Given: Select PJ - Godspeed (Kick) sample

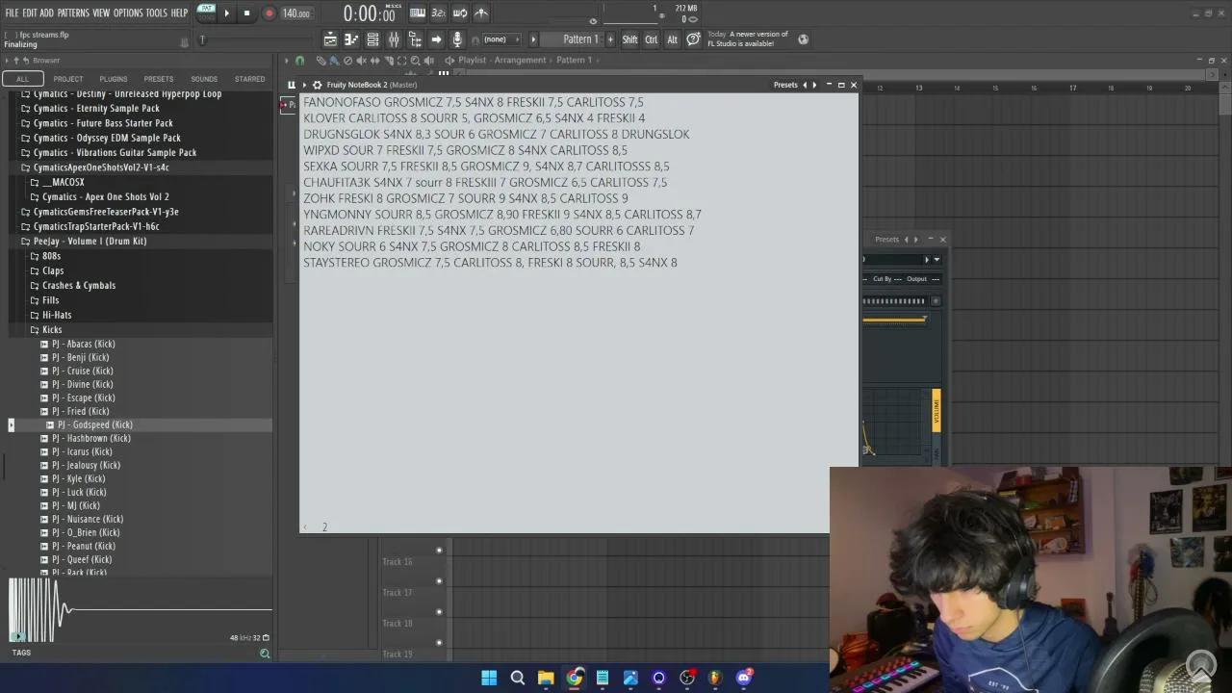Looking at the screenshot, I should pos(94,424).
